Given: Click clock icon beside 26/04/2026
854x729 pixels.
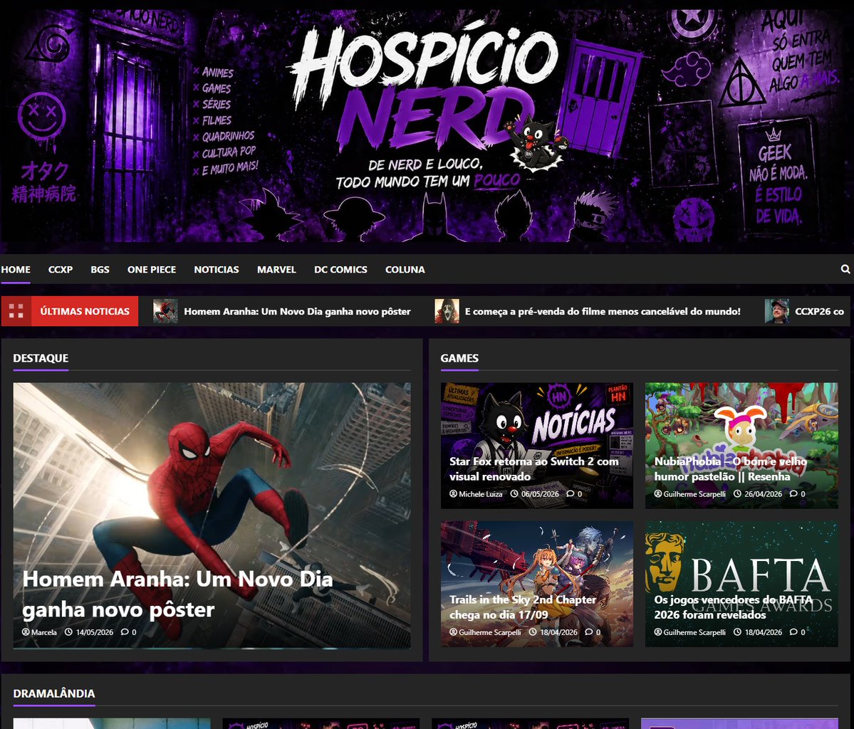Looking at the screenshot, I should point(737,494).
